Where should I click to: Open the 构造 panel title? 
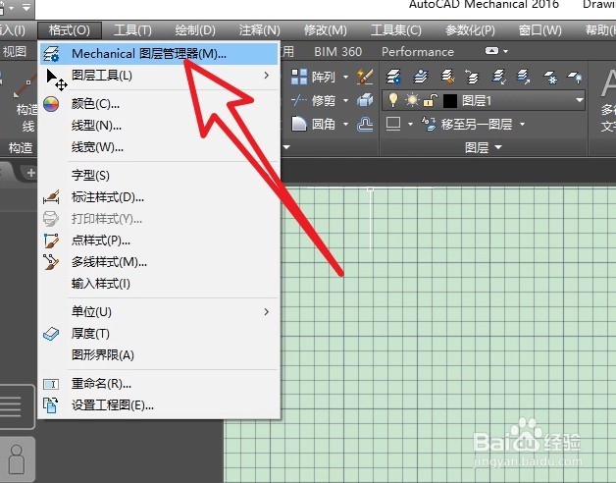(x=20, y=148)
